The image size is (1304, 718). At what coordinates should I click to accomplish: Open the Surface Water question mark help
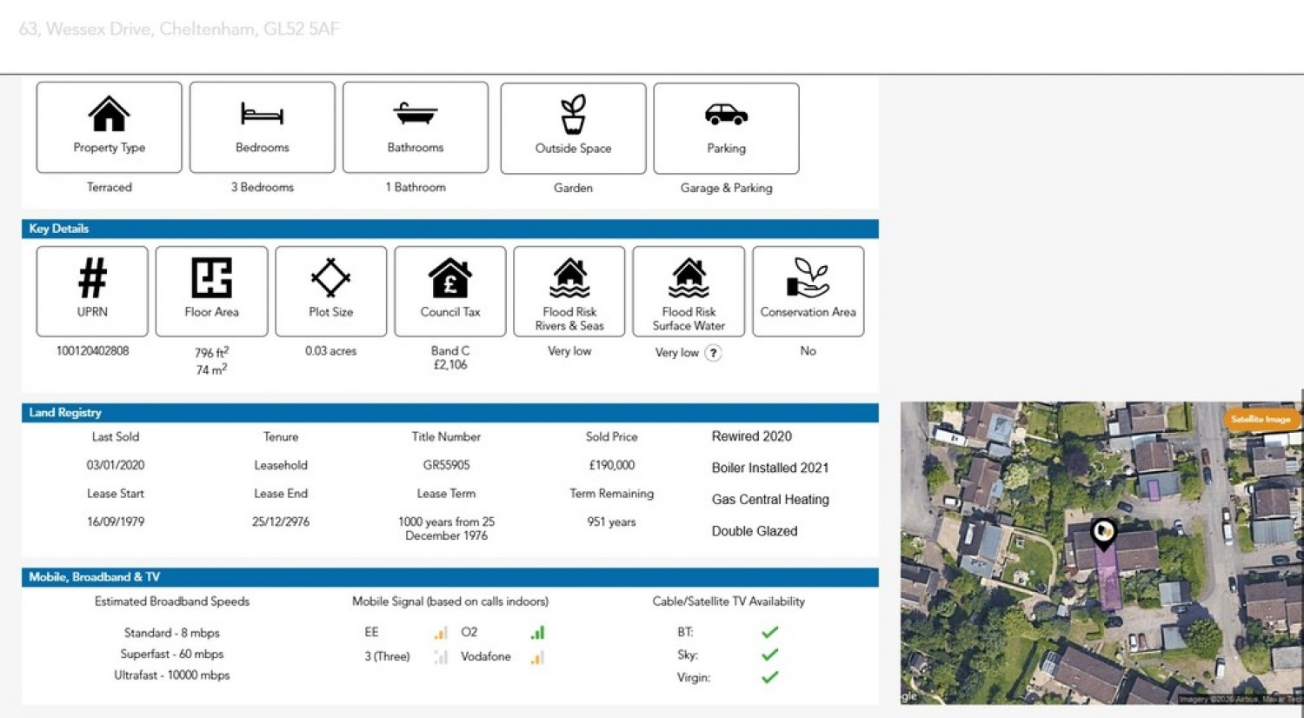(713, 353)
